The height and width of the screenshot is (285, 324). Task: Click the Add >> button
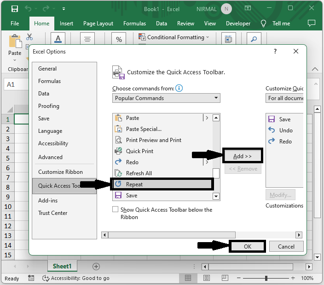243,156
